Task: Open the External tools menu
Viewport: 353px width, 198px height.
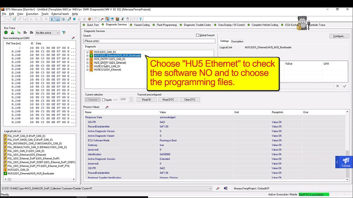Action: 60,14
